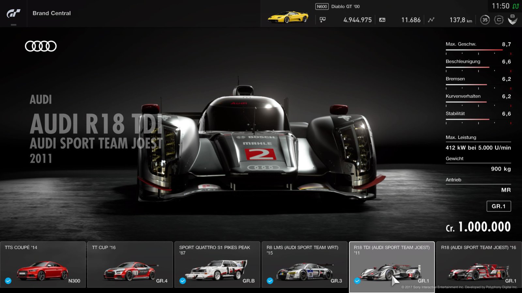Click the credits icon beside 4.944.975
The image size is (522, 293).
pyautogui.click(x=323, y=20)
